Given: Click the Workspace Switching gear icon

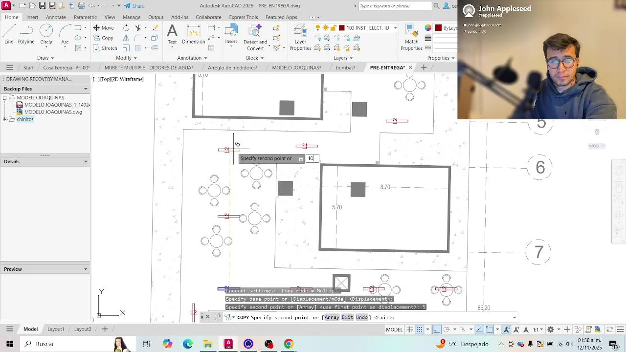Looking at the screenshot, I should click(x=550, y=330).
